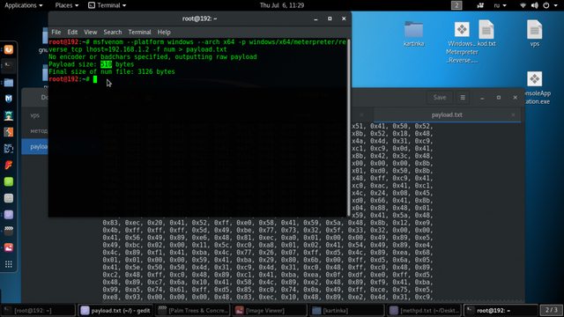Viewport: 564px width, 317px height.
Task: Open Firefox from the dock
Action: coord(8,49)
